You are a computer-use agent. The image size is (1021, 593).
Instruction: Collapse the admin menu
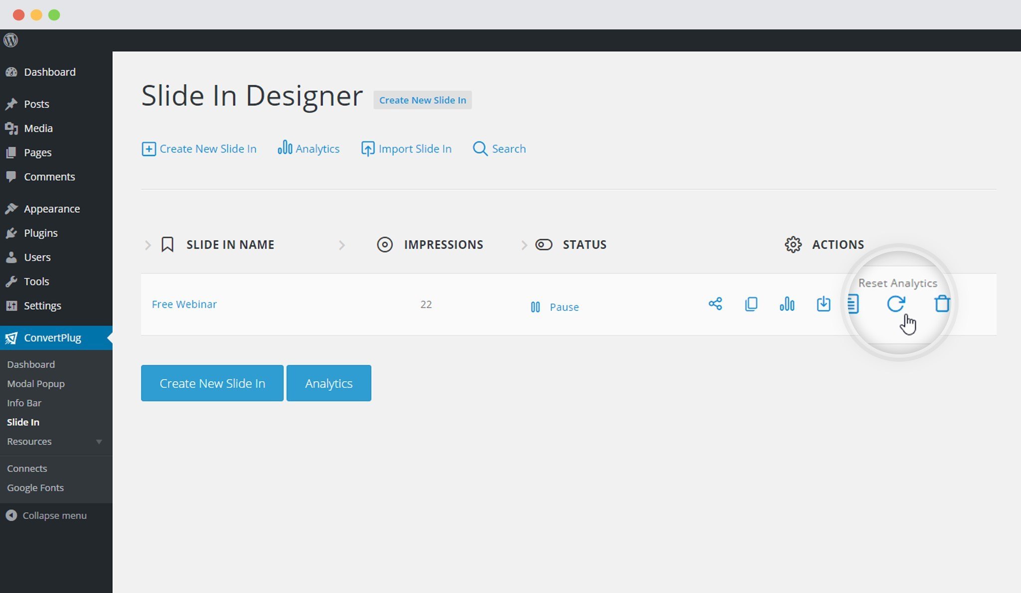(46, 515)
